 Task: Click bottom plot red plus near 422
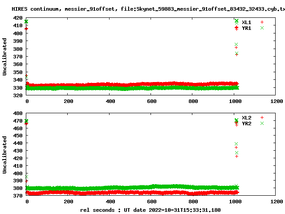click(236, 156)
